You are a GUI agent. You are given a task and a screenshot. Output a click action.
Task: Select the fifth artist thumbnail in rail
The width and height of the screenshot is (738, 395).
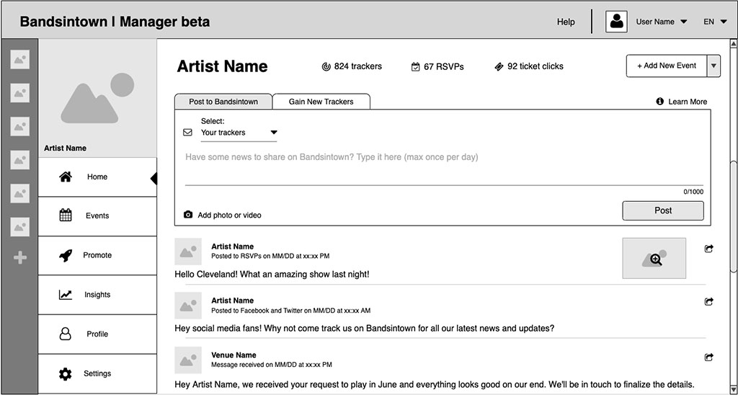(x=19, y=193)
